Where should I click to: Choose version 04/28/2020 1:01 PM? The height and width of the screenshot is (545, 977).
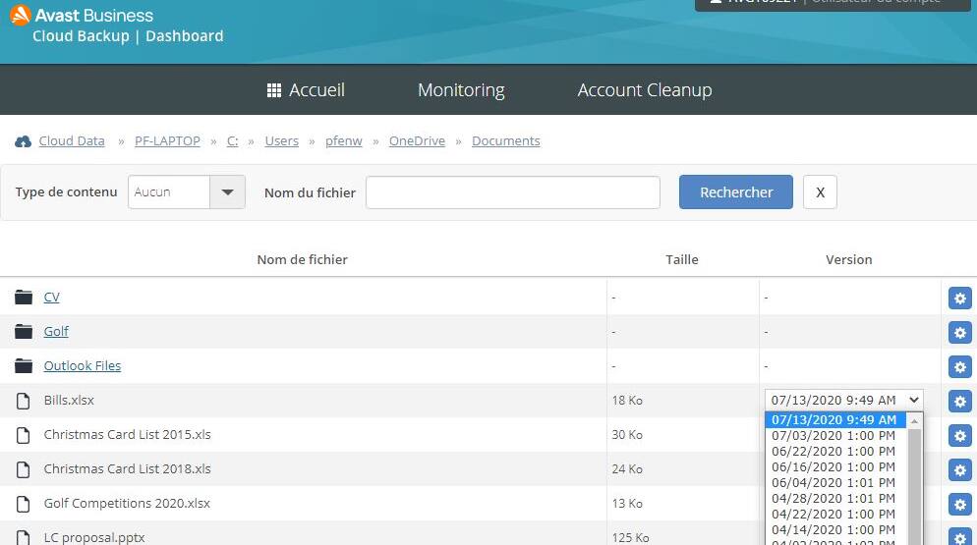833,498
